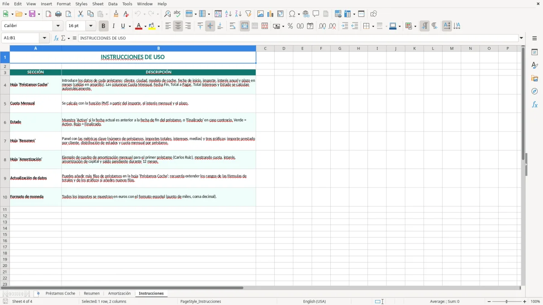Click the formula input line
Image resolution: width=543 pixels, height=305 pixels.
298,38
